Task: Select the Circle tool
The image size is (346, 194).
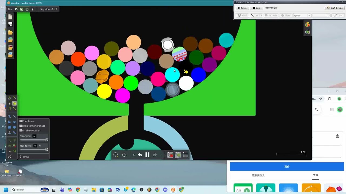Action: pos(15,127)
